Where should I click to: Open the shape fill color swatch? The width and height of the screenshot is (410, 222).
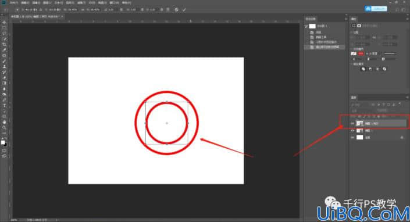pyautogui.click(x=354, y=53)
